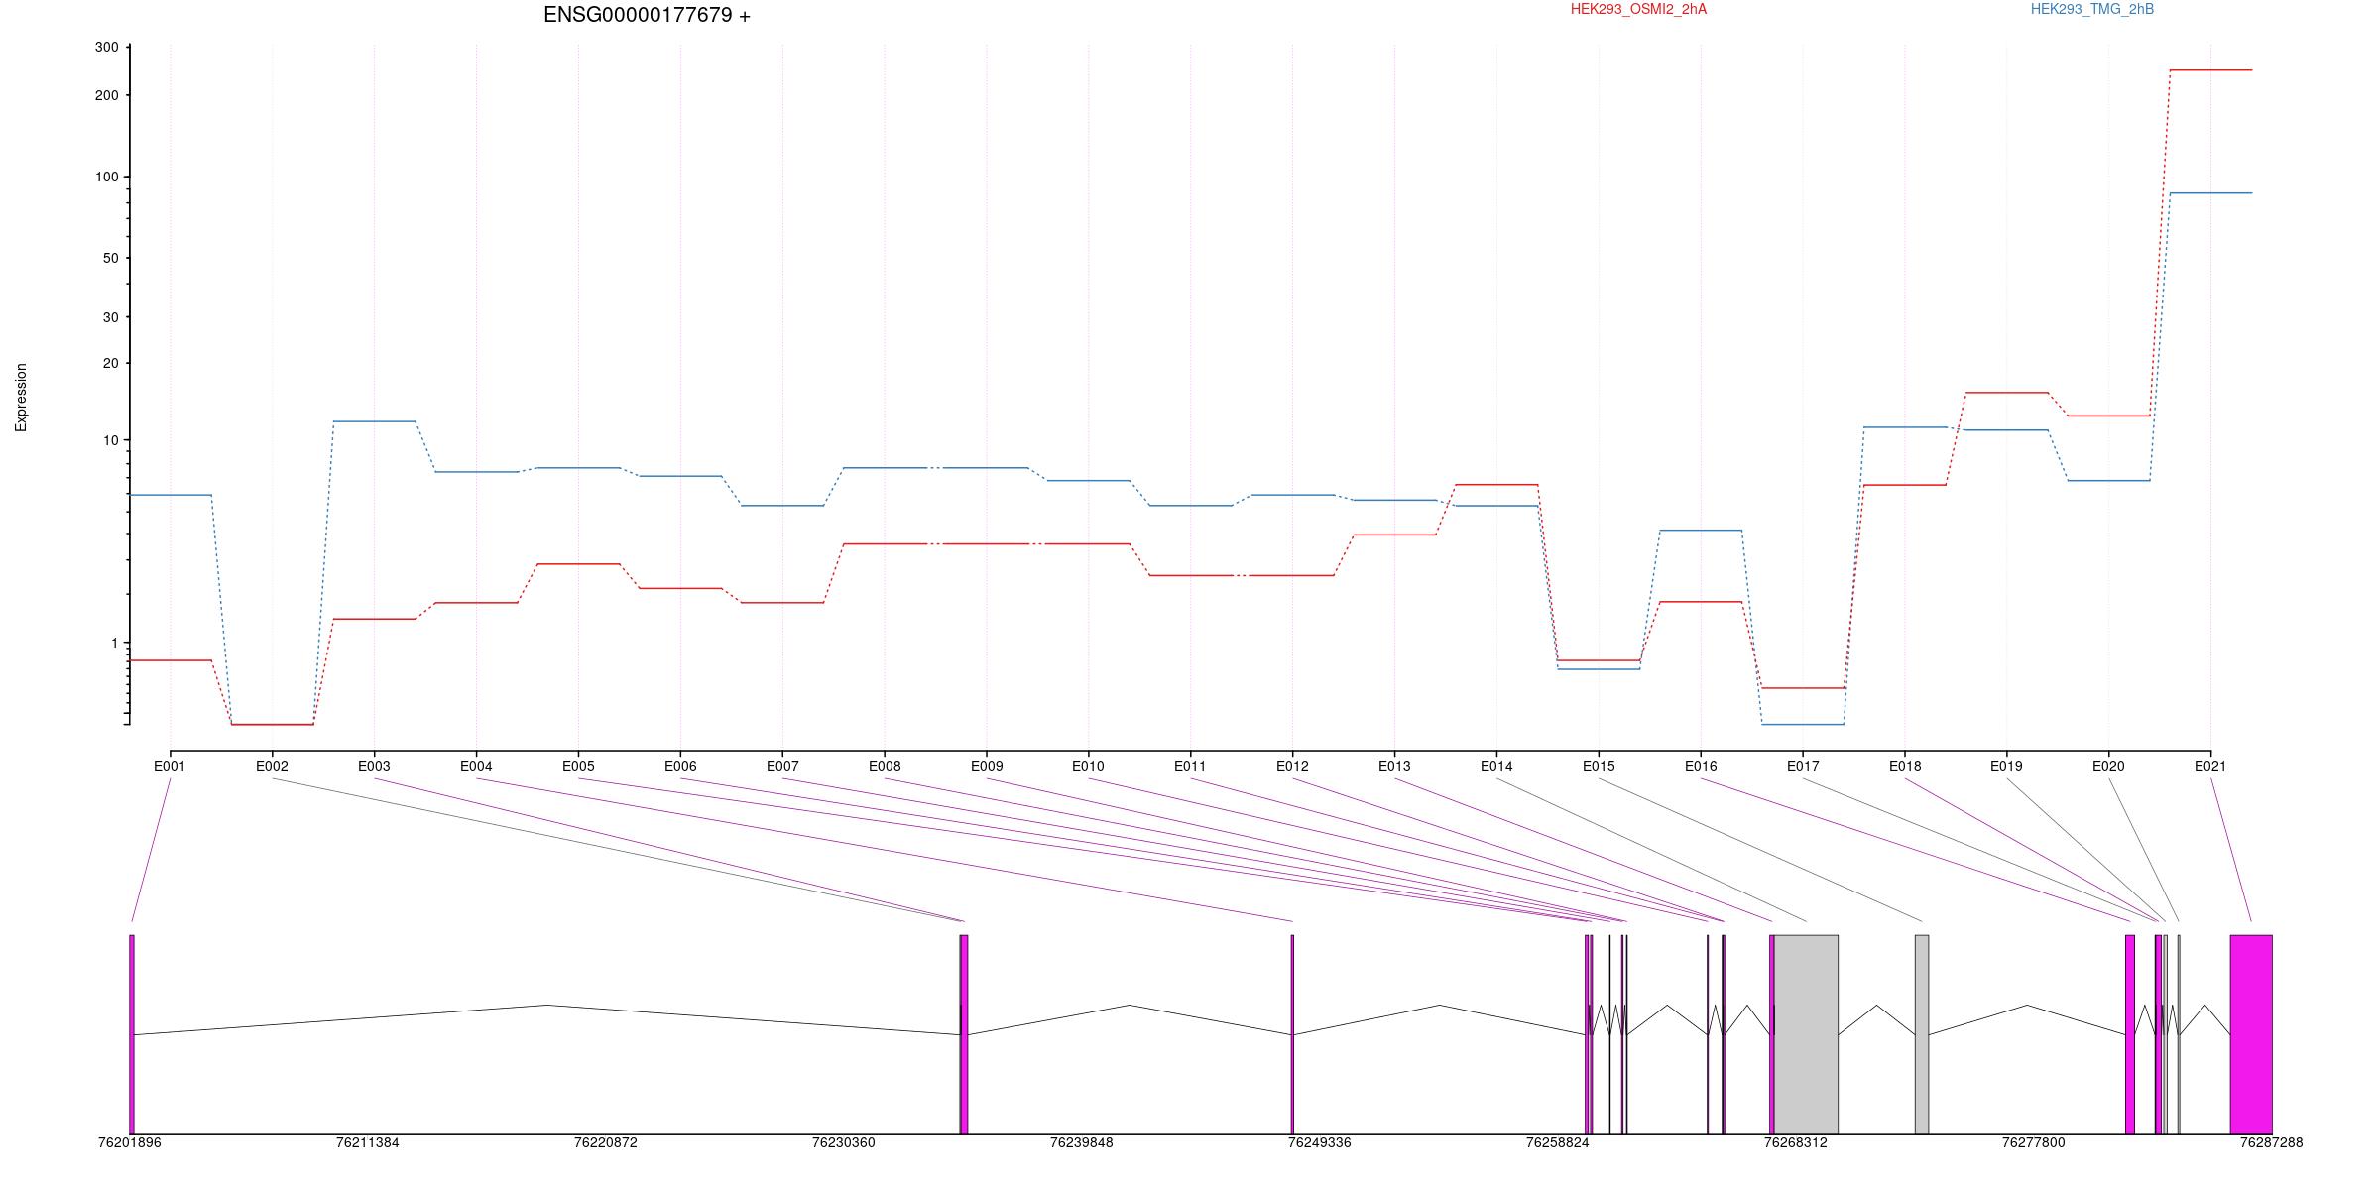Click the blue line segment at E001
This screenshot has width=2380, height=1190.
pyautogui.click(x=170, y=495)
